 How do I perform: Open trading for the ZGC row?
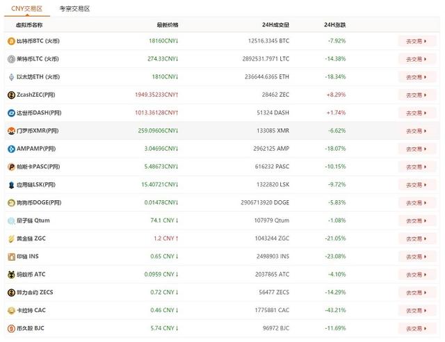tap(416, 238)
